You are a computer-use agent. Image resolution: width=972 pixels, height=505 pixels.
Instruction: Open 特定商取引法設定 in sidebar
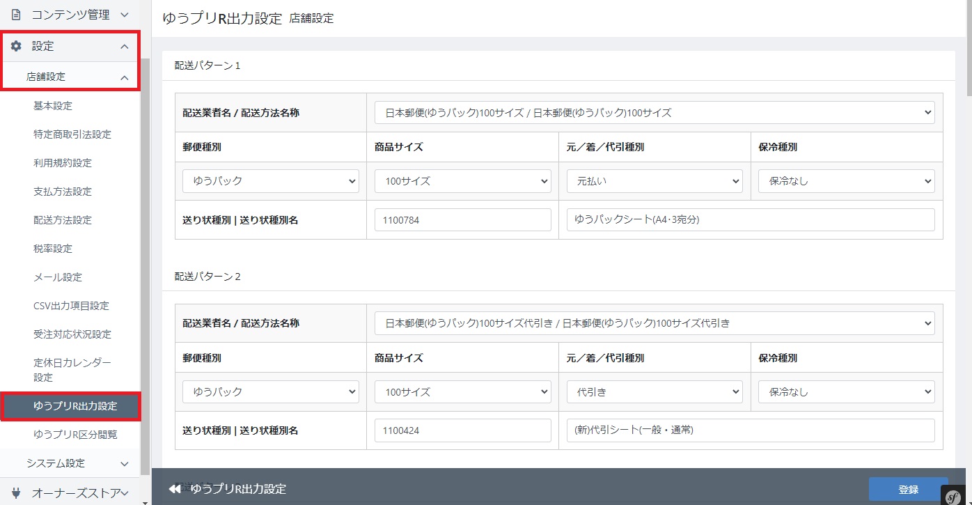[72, 134]
